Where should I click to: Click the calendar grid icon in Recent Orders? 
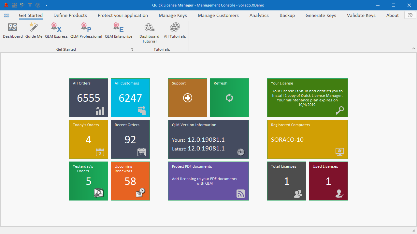tap(142, 152)
